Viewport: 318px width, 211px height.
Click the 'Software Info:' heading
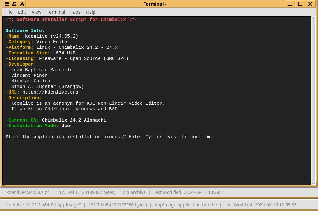click(25, 30)
